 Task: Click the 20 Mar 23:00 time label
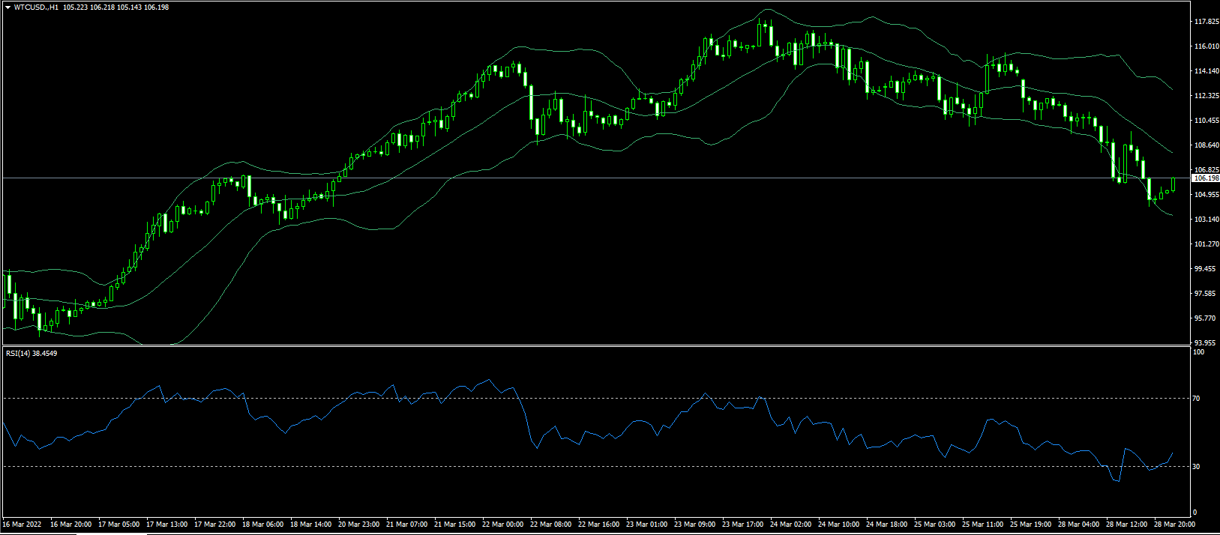358,525
